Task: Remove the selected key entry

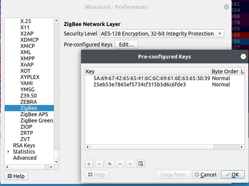Action: point(99,164)
